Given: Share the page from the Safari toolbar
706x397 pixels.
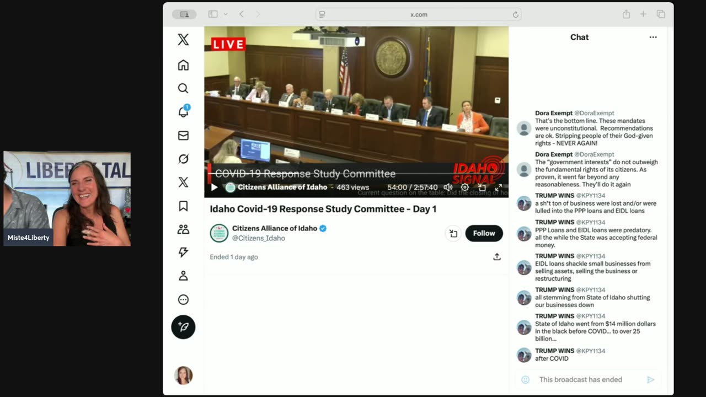Looking at the screenshot, I should pos(626,14).
